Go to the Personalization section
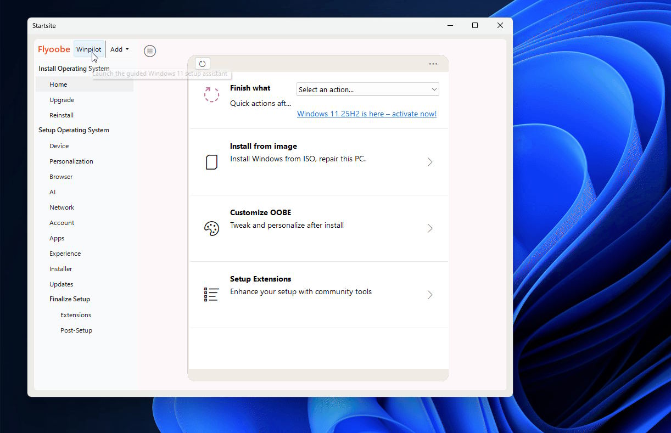671x433 pixels. (71, 161)
